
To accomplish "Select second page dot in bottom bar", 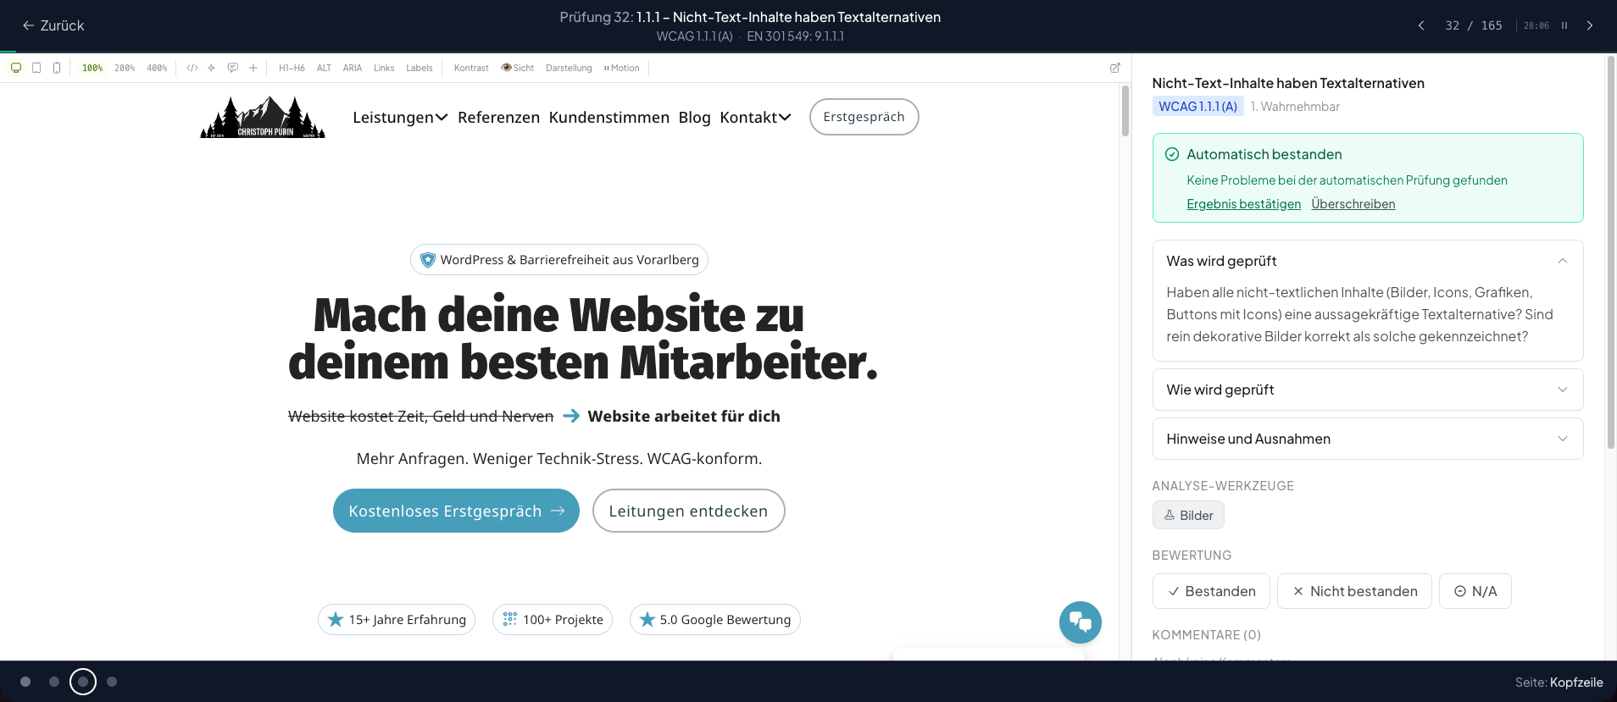I will point(54,682).
